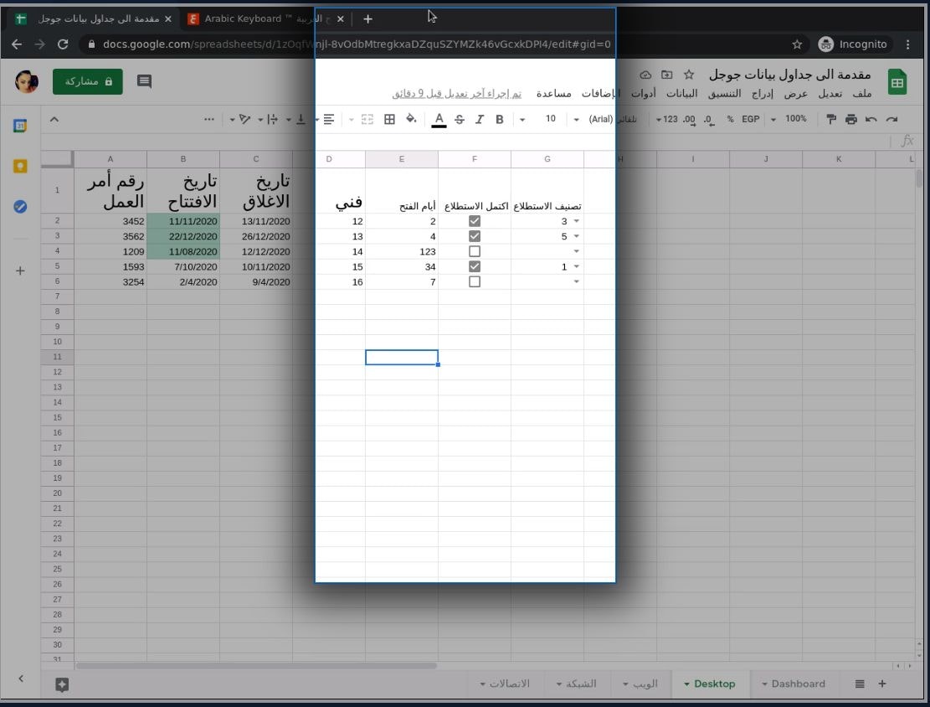Screen dimensions: 930x707
Task: Uncheck the survey checkbox in row 5
Action: point(475,266)
